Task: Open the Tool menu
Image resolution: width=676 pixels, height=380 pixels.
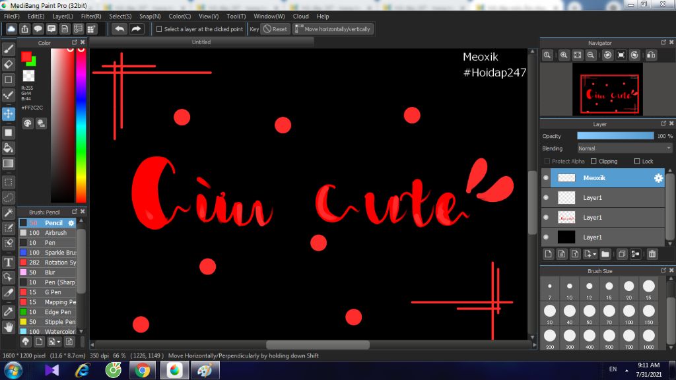Action: (236, 16)
